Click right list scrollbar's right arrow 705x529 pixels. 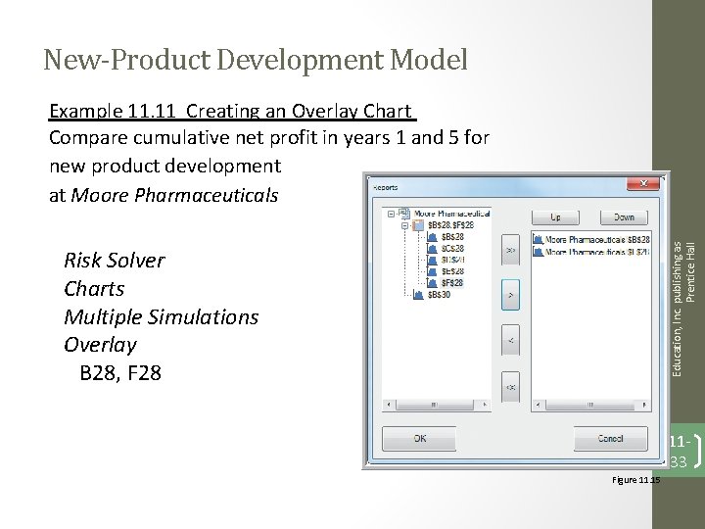pos(644,406)
